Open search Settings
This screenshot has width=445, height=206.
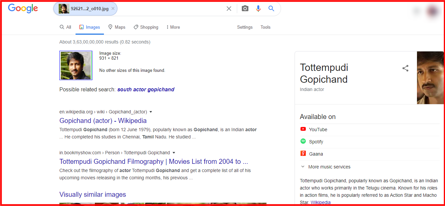(x=245, y=27)
